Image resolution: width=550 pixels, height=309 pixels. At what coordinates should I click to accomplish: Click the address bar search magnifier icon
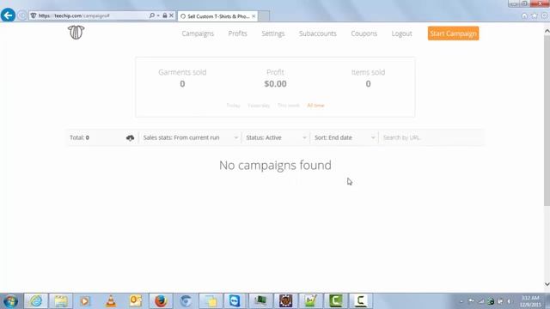[152, 15]
